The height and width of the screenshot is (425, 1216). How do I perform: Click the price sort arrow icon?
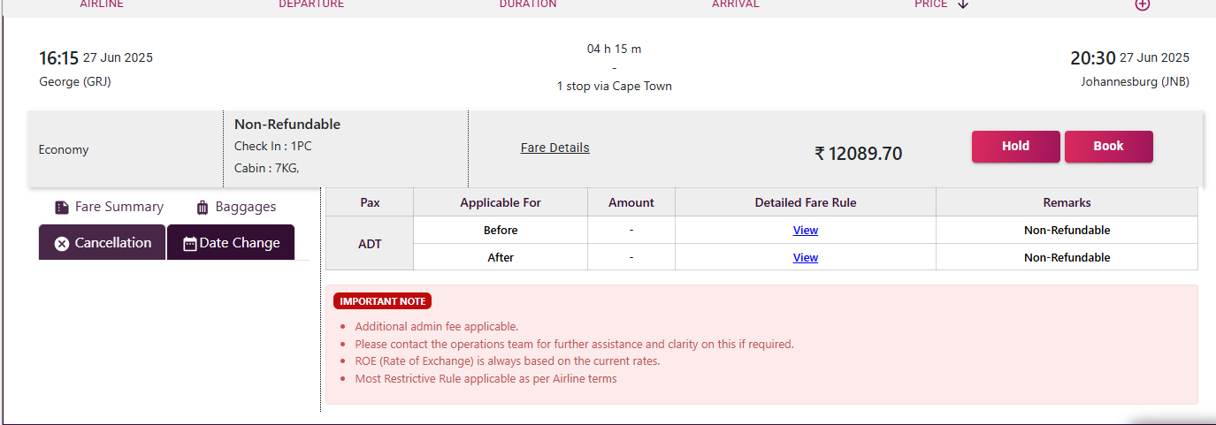click(x=963, y=4)
